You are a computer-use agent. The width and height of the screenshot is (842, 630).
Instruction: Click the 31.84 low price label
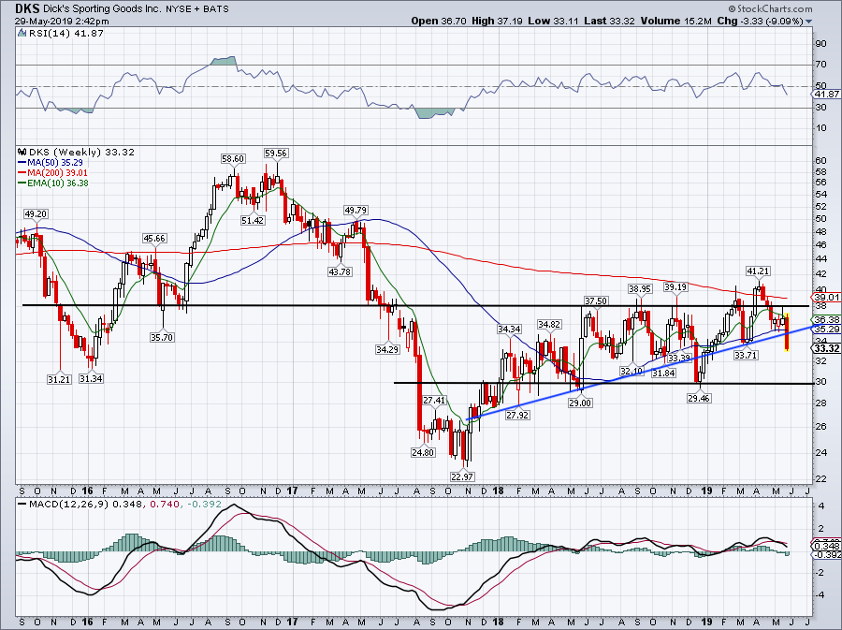pos(662,373)
